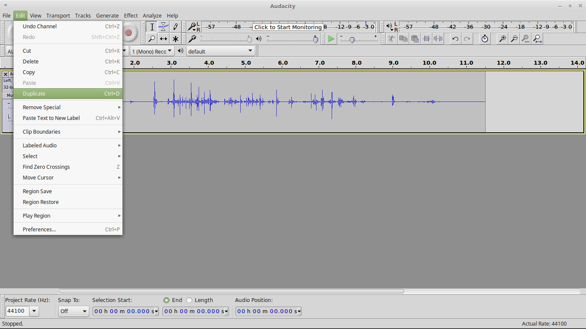Open the Project Rate dropdown arrow

coord(34,311)
